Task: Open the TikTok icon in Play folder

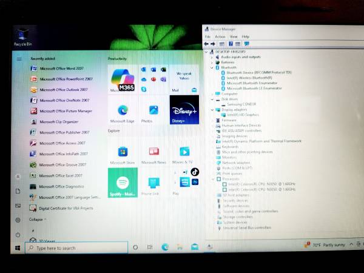Action: pyautogui.click(x=195, y=172)
